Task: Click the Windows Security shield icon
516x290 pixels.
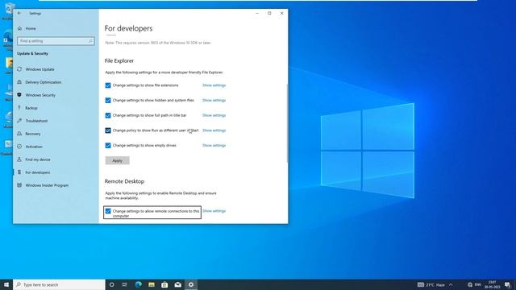Action: (x=19, y=95)
